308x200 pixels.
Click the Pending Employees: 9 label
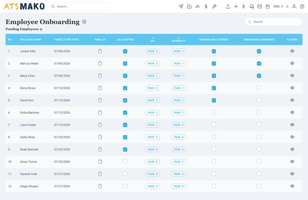24,29
